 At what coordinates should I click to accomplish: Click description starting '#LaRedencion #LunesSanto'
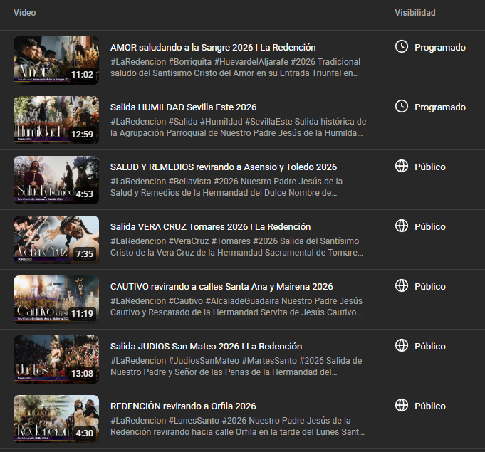click(238, 426)
